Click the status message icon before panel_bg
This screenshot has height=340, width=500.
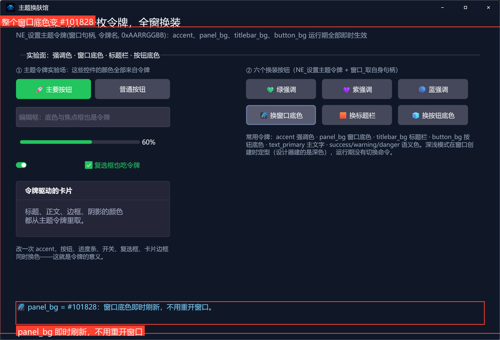coord(21,307)
